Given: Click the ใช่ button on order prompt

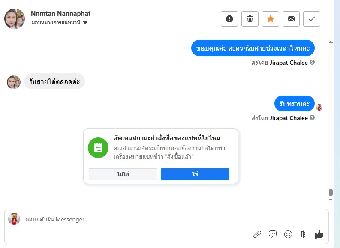Looking at the screenshot, I should (195, 174).
